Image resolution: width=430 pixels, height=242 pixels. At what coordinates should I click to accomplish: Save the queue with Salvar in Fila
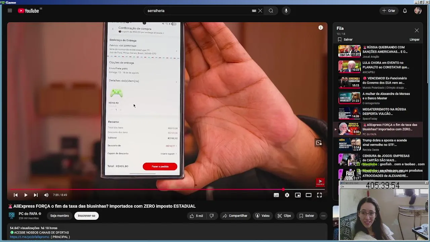point(345,39)
